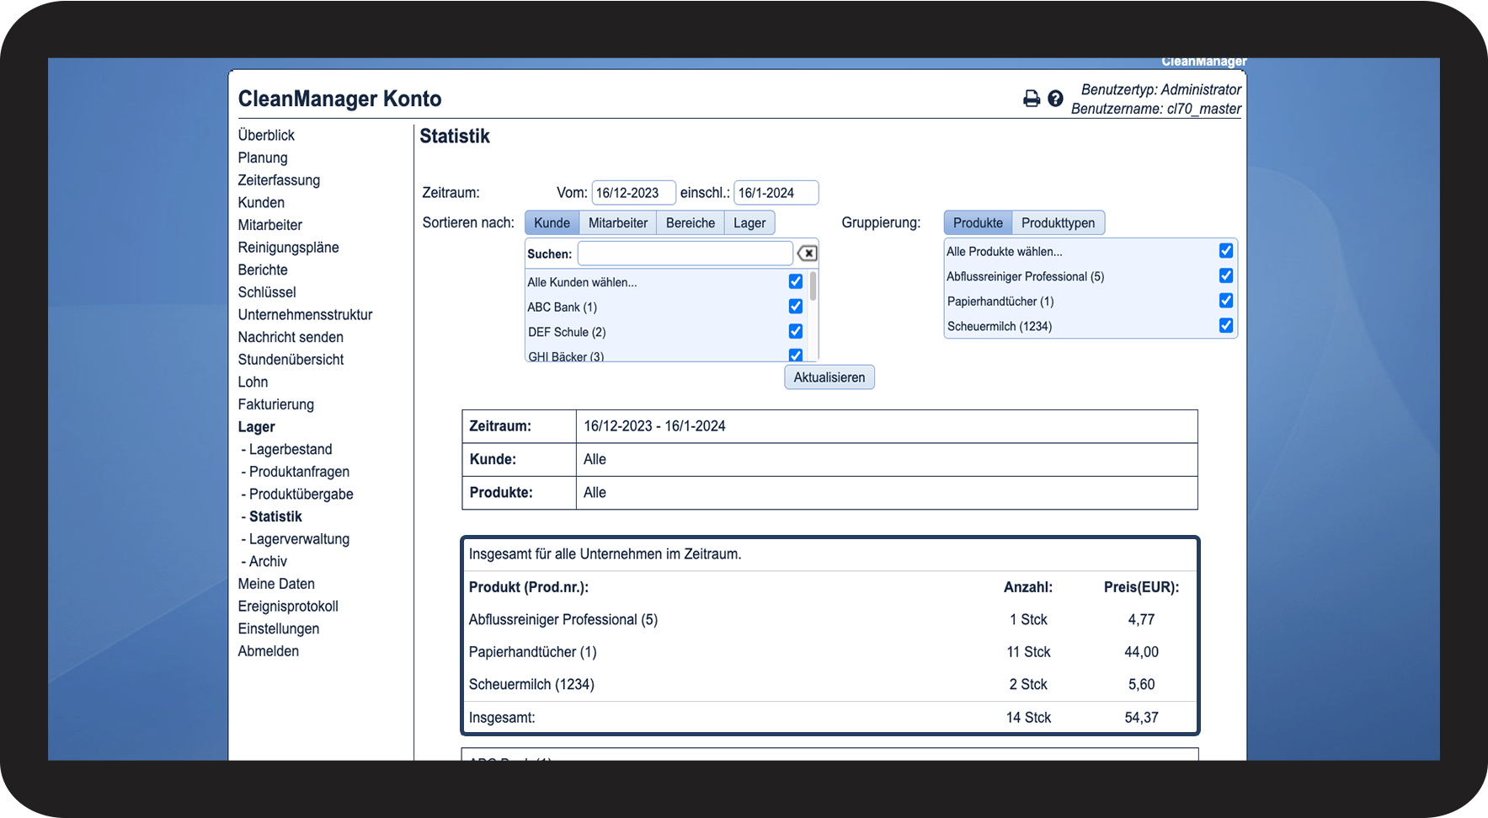Focus the Suchen customer search box

pos(685,254)
